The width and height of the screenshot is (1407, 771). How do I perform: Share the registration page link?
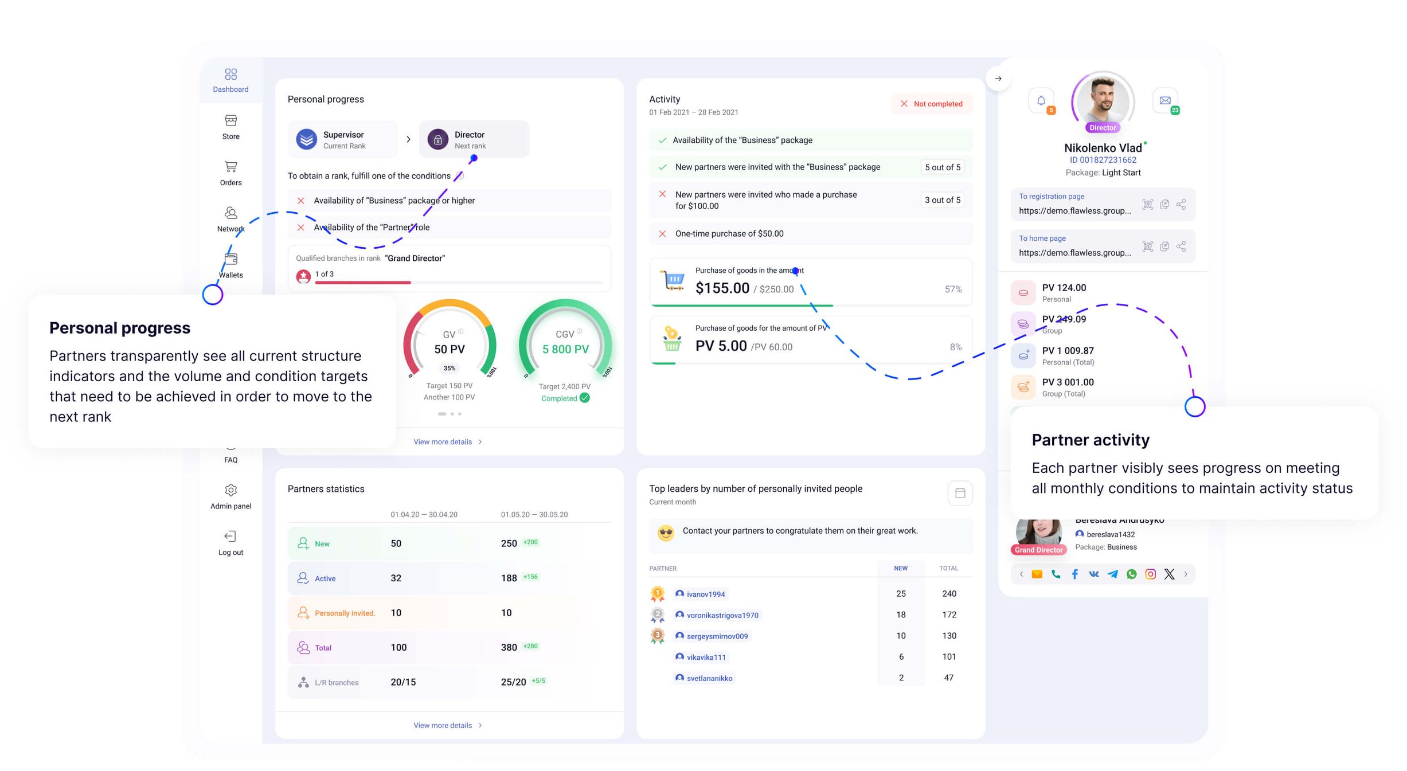click(1181, 205)
